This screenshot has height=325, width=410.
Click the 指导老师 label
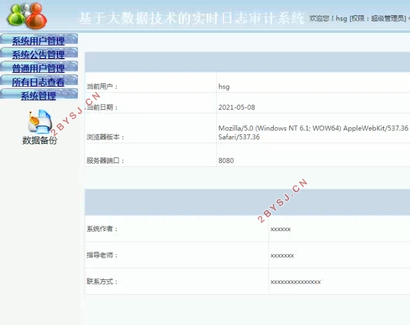tap(102, 255)
